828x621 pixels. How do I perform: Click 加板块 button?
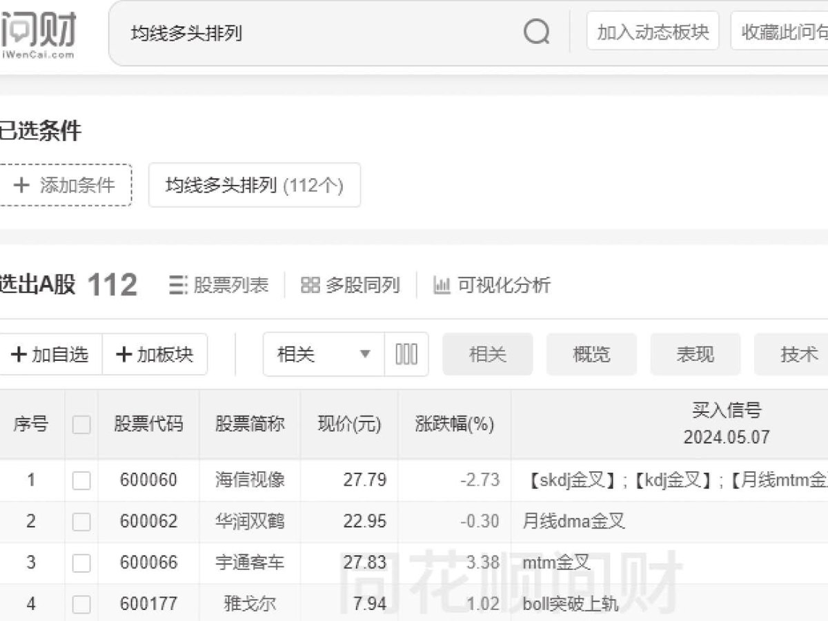(x=155, y=355)
